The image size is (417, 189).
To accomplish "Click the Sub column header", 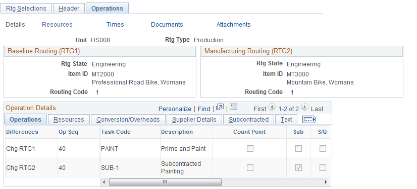I will 298,132.
